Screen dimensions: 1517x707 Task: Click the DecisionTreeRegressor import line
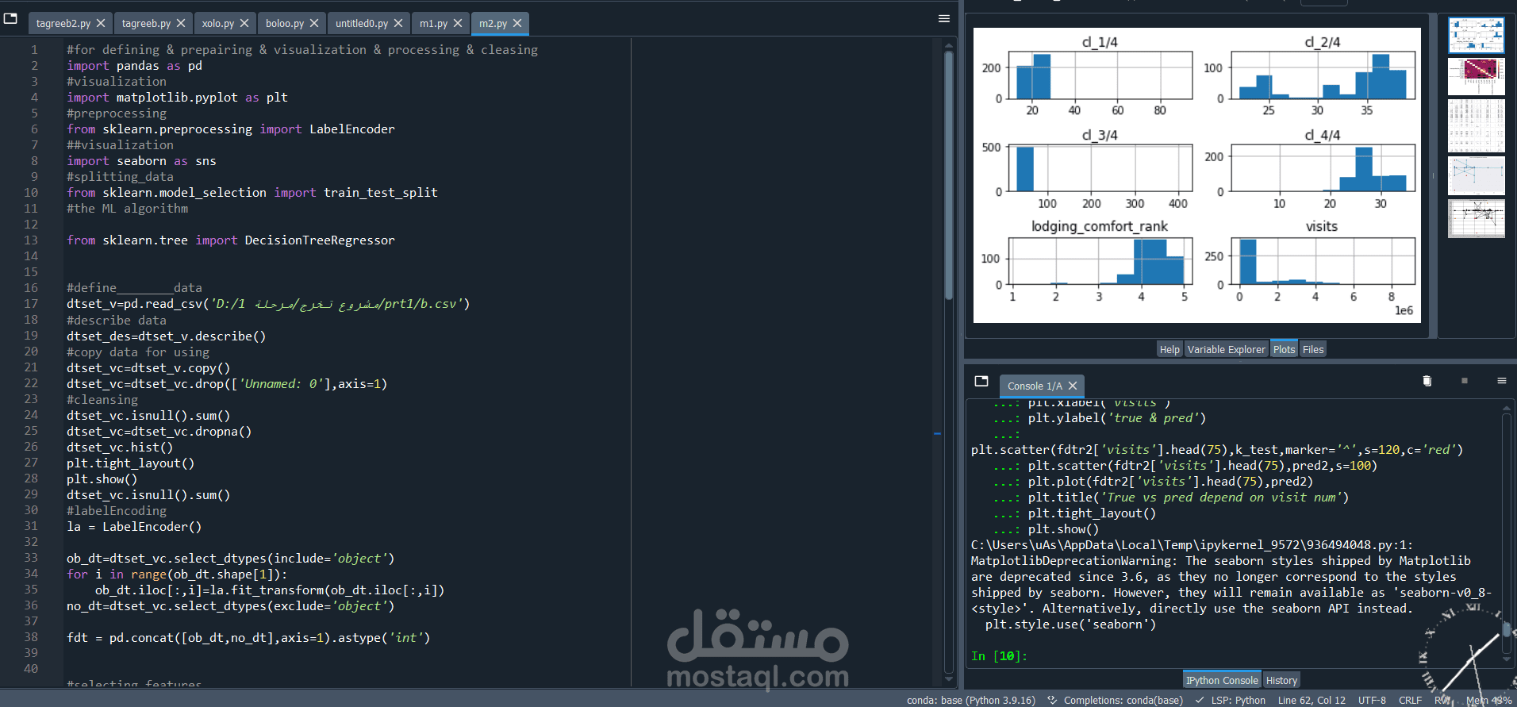point(230,240)
